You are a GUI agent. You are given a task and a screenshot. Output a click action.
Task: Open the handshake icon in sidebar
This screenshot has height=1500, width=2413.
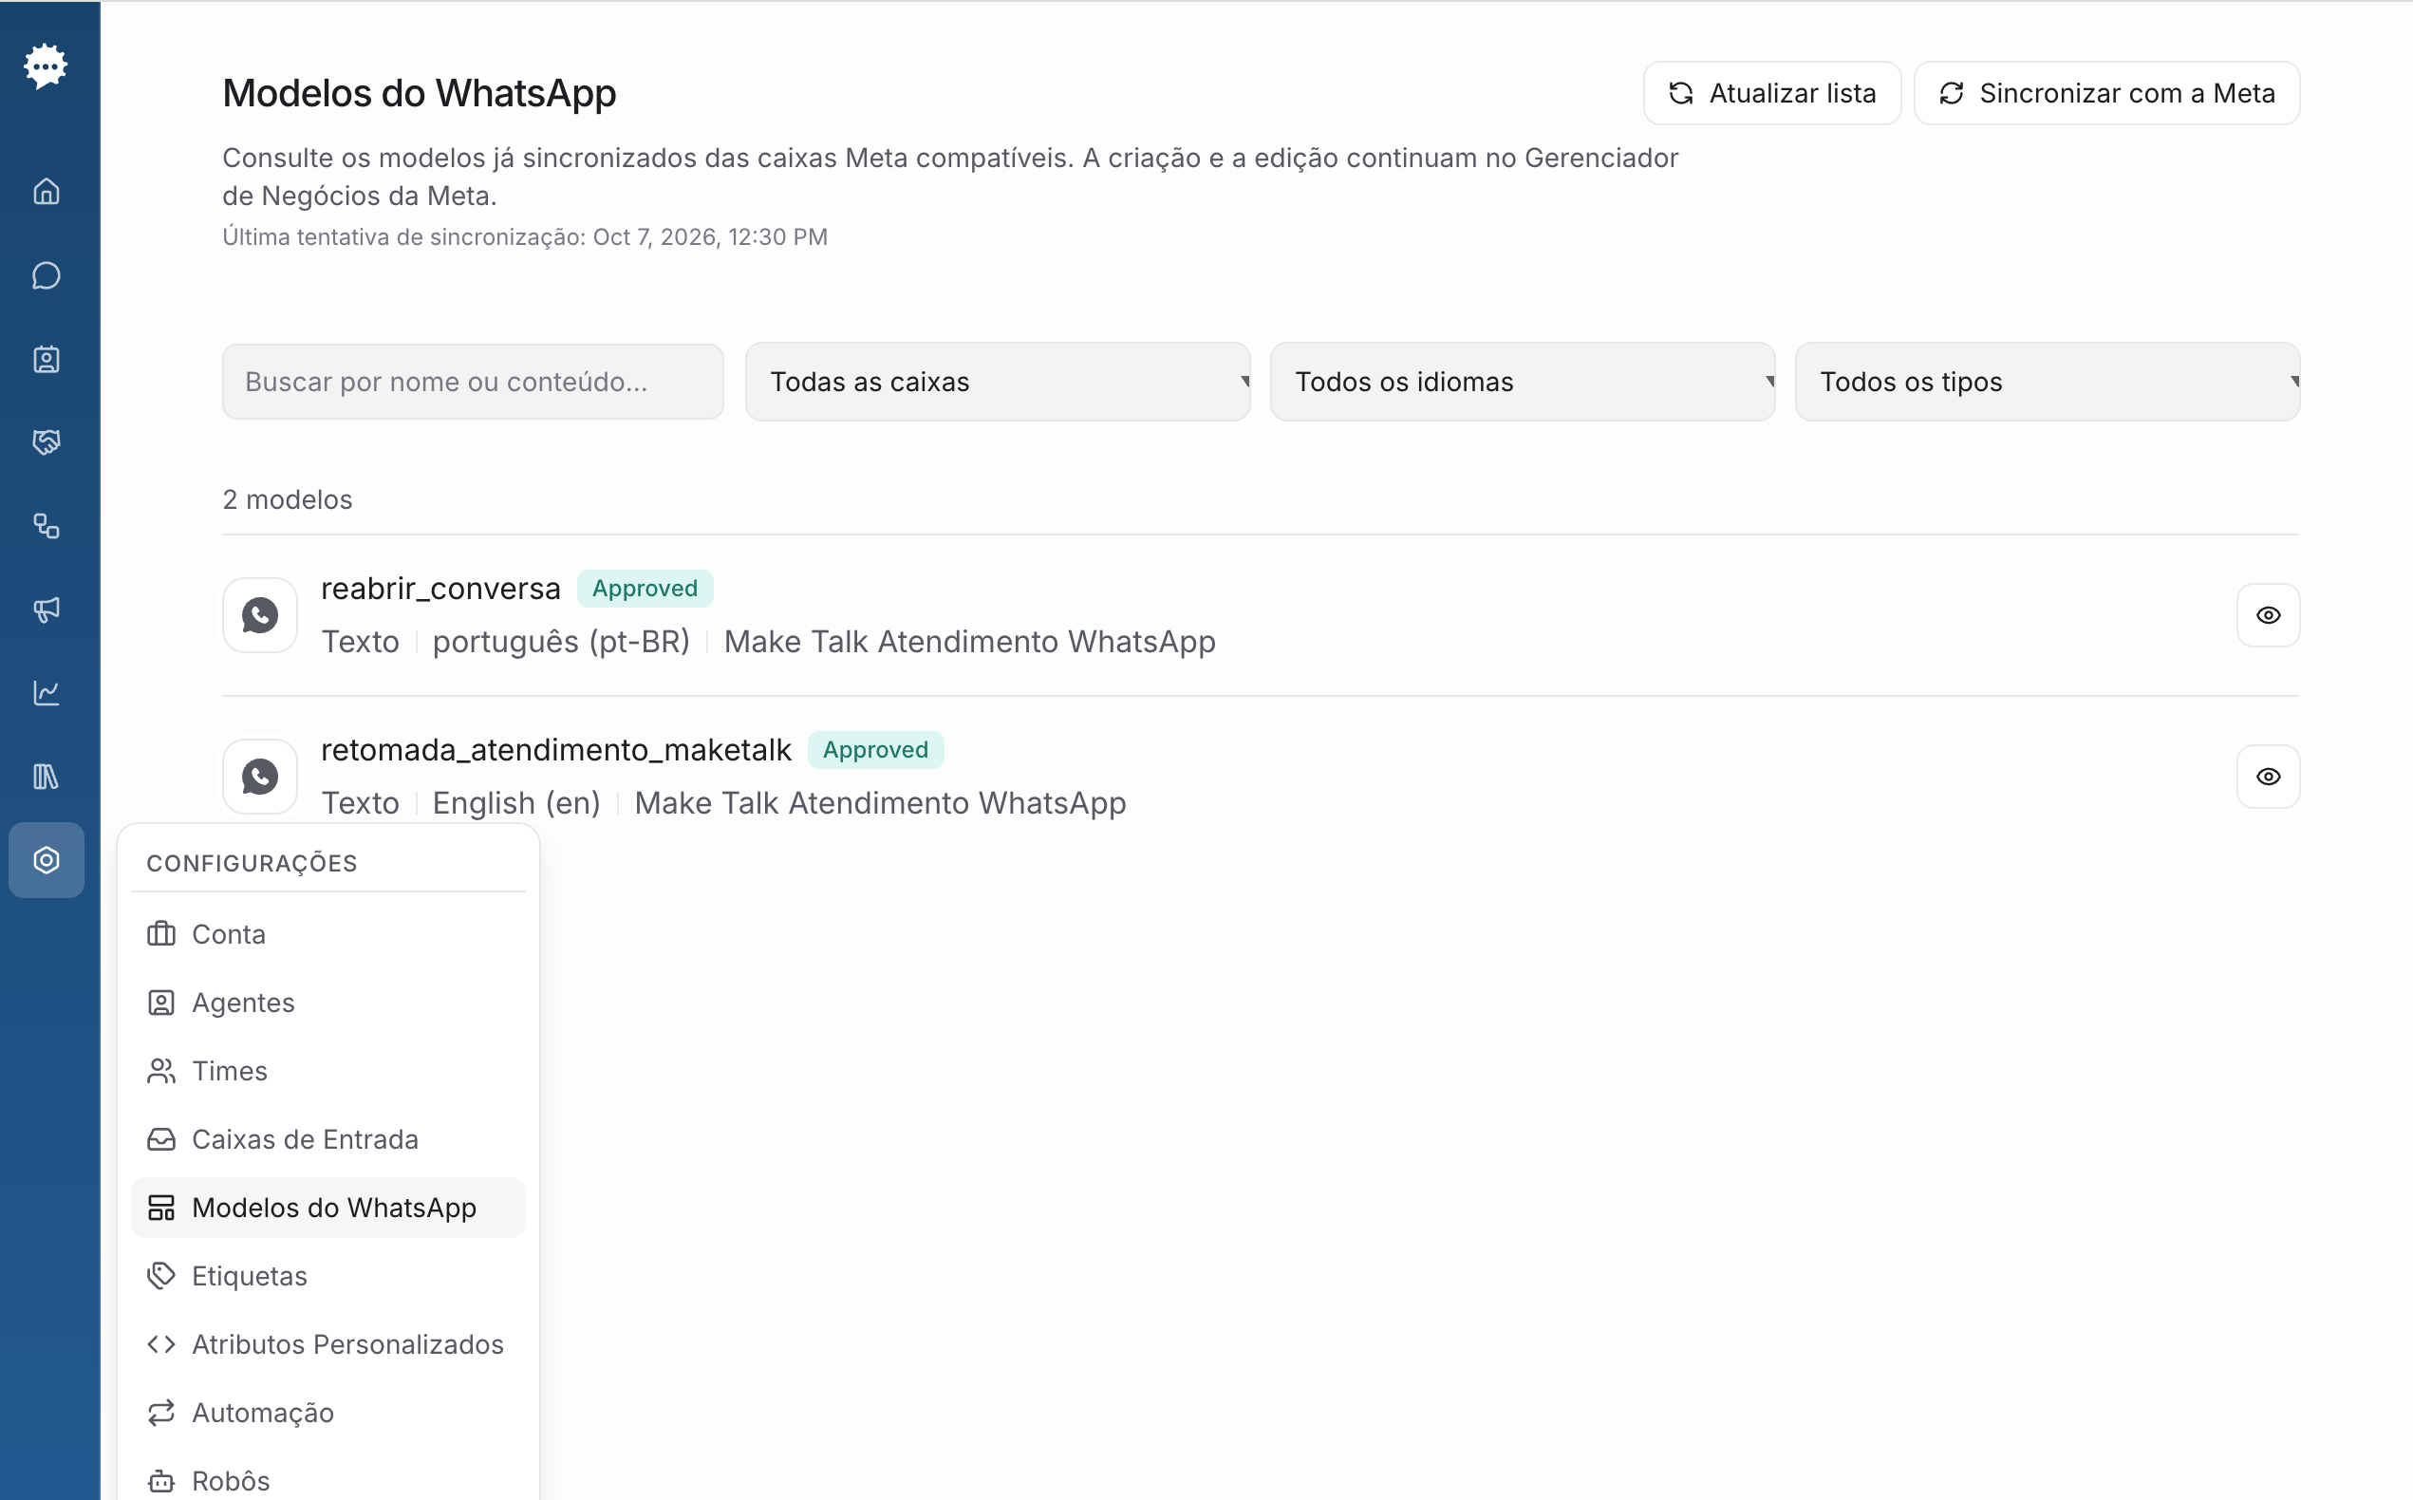46,442
